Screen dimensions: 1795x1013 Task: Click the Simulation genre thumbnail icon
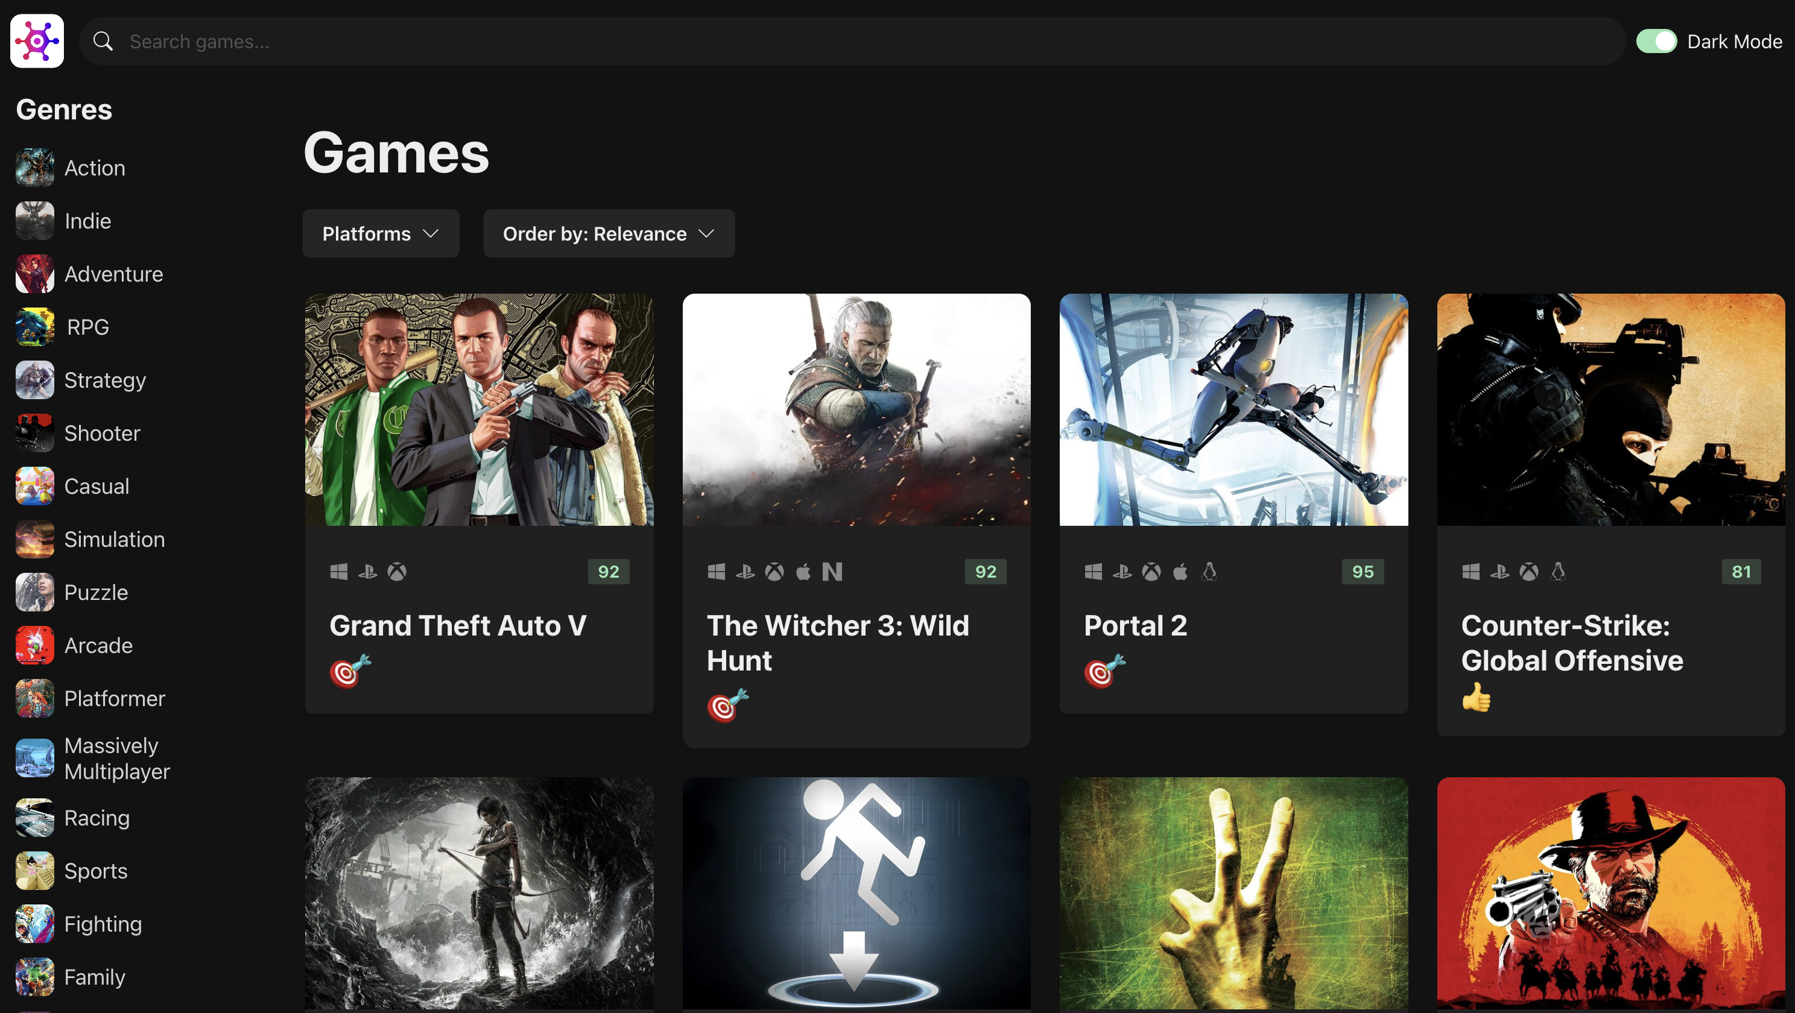35,539
